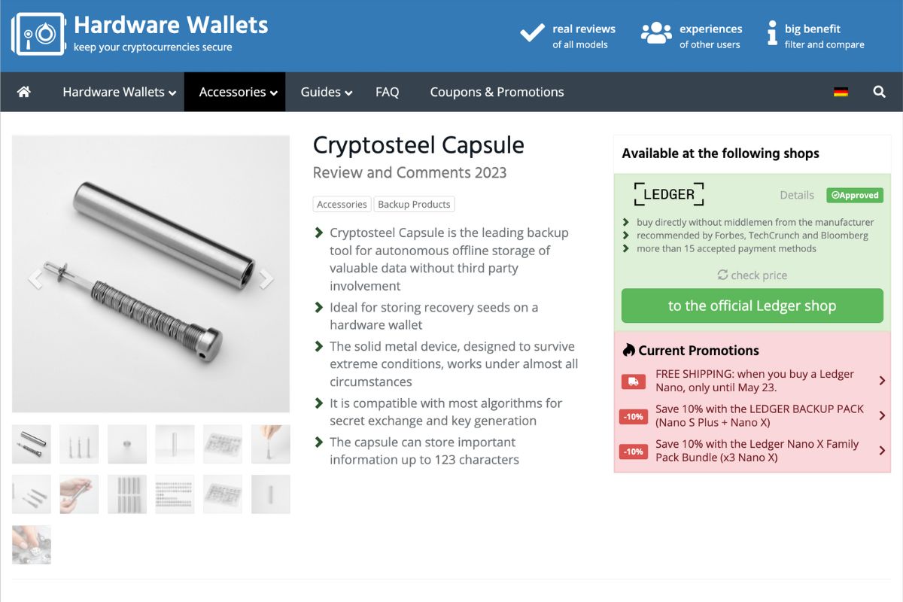
Task: Switch to German using the flag icon
Action: tap(841, 92)
